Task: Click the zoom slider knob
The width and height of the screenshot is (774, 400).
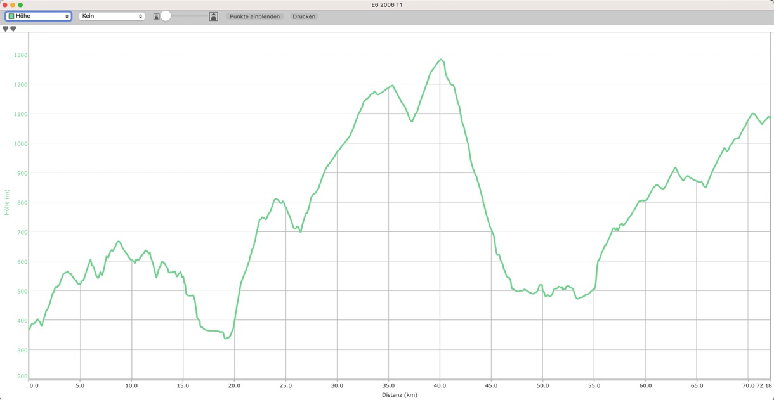Action: click(166, 16)
